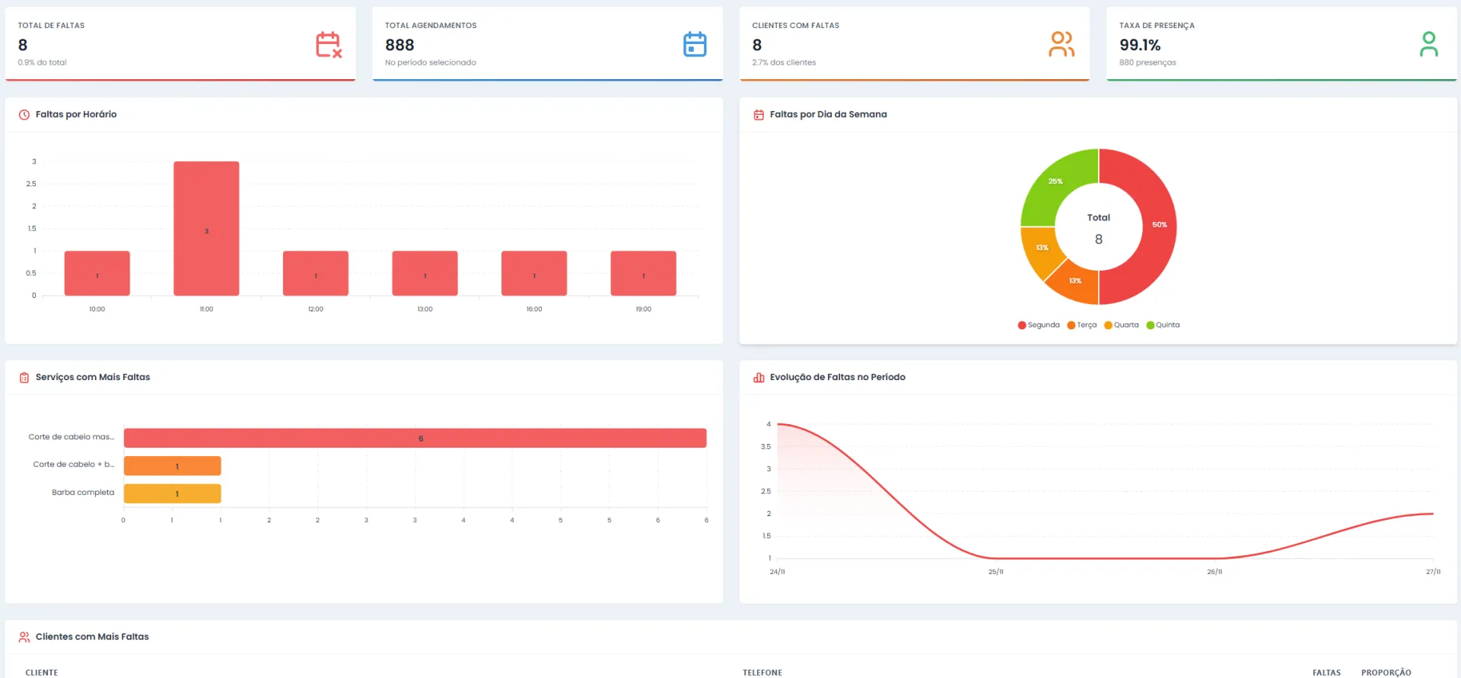Click the blue calendar icon in Total Agendamentos
Viewport: 1461px width, 678px height.
[x=695, y=45]
